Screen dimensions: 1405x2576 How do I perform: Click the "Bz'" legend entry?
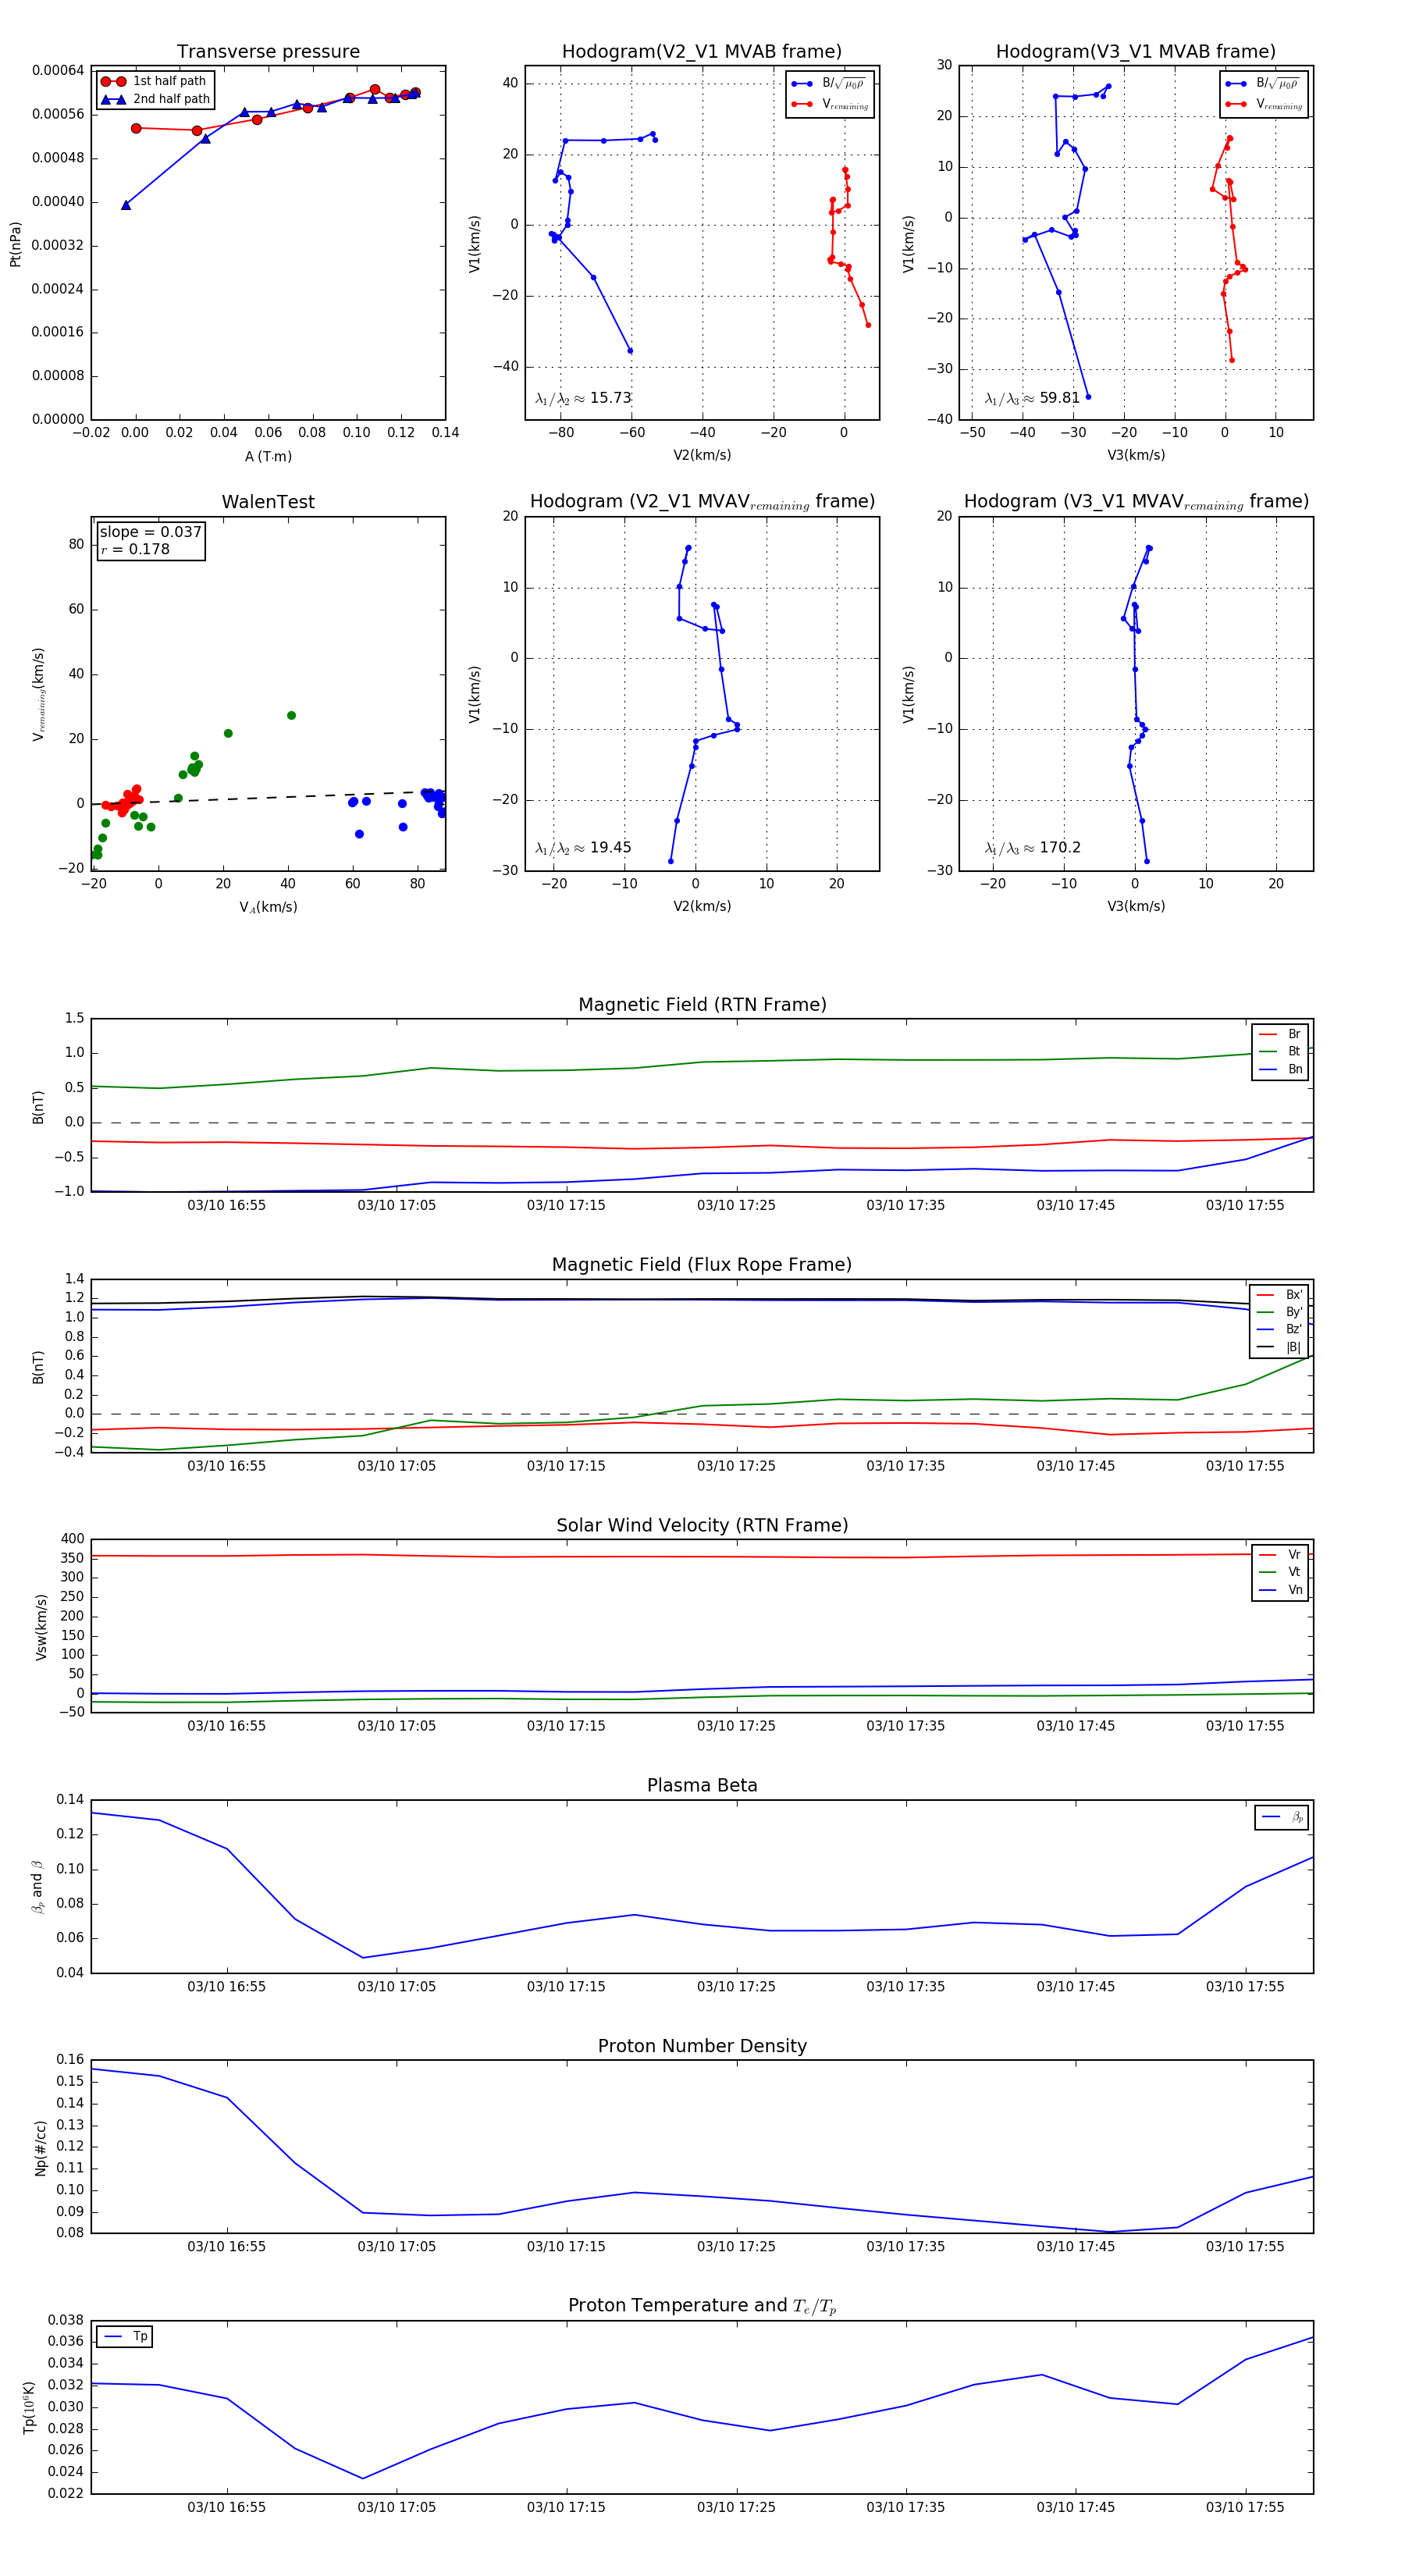pyautogui.click(x=1279, y=1329)
